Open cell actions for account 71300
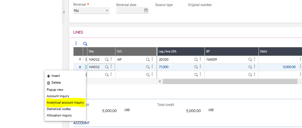Screen dimensions: 302x128 [x=200, y=67]
